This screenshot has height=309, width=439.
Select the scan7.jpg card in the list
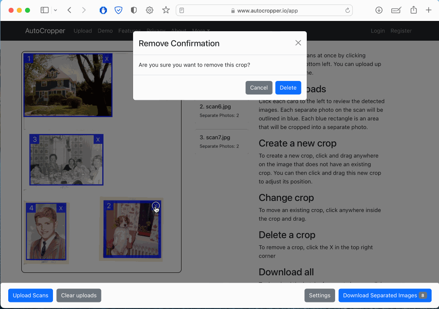point(222,141)
